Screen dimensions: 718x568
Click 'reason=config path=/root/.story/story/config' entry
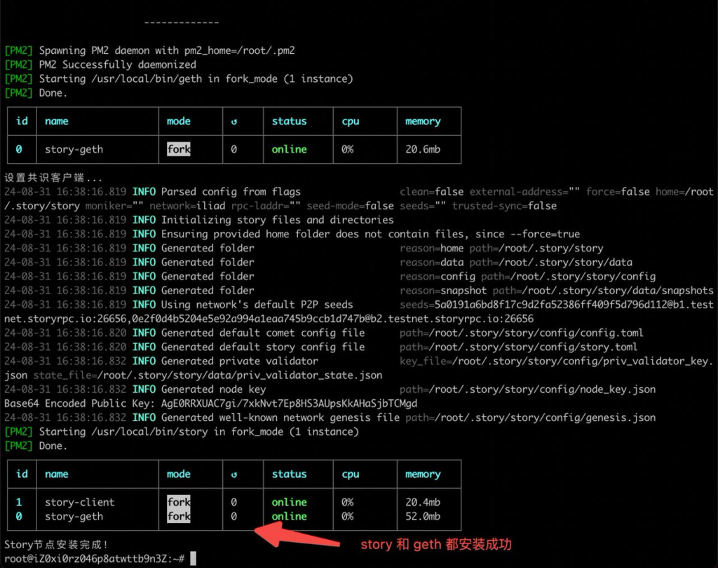[x=527, y=277]
